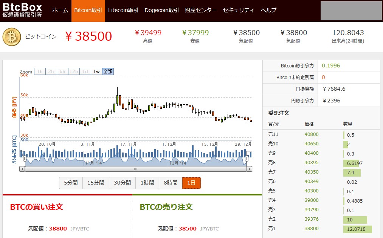
Task: Open the セキュリティ page
Action: tap(239, 10)
